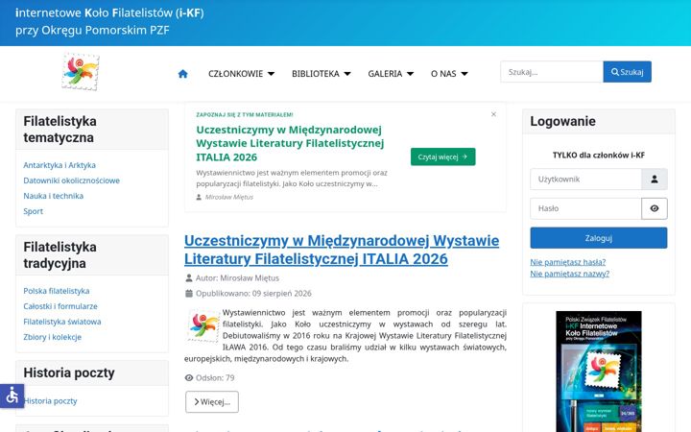Open the Sport category link
Screen dimensions: 691x432
pyautogui.click(x=33, y=211)
